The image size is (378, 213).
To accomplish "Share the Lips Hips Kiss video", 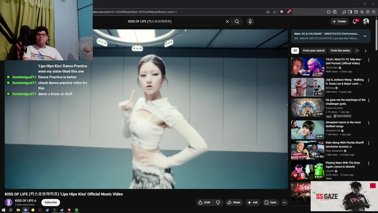I will pos(234,202).
